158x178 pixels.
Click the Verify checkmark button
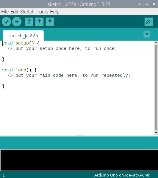tap(6, 22)
